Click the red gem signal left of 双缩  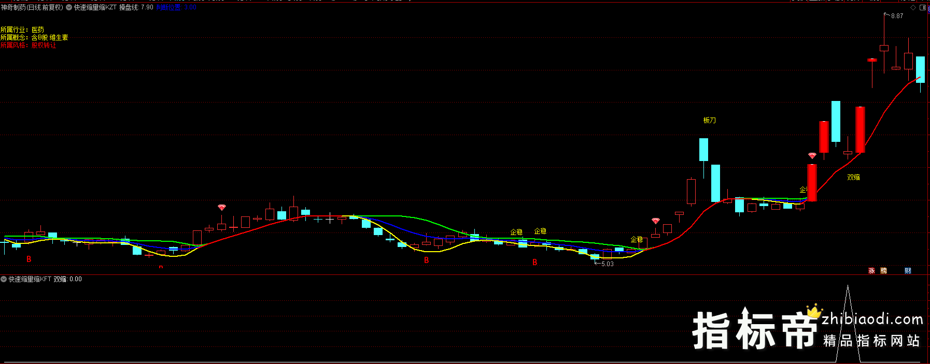812,155
